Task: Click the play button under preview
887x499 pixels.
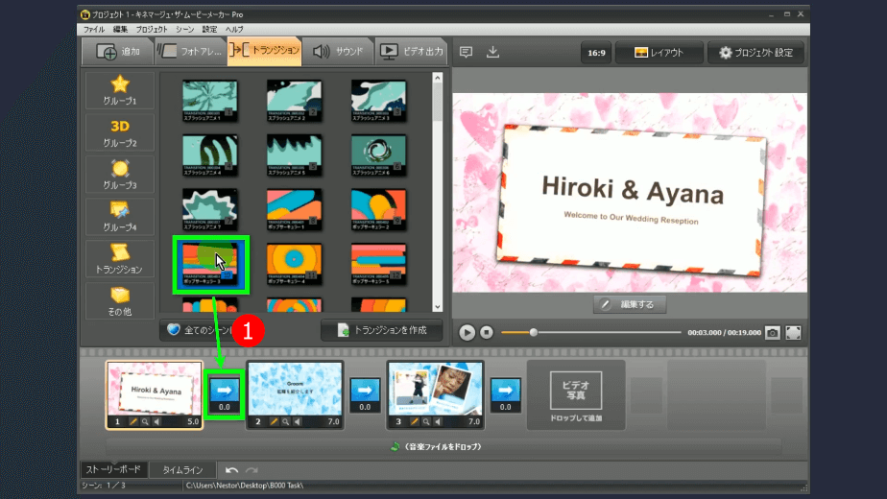Action: pos(467,332)
